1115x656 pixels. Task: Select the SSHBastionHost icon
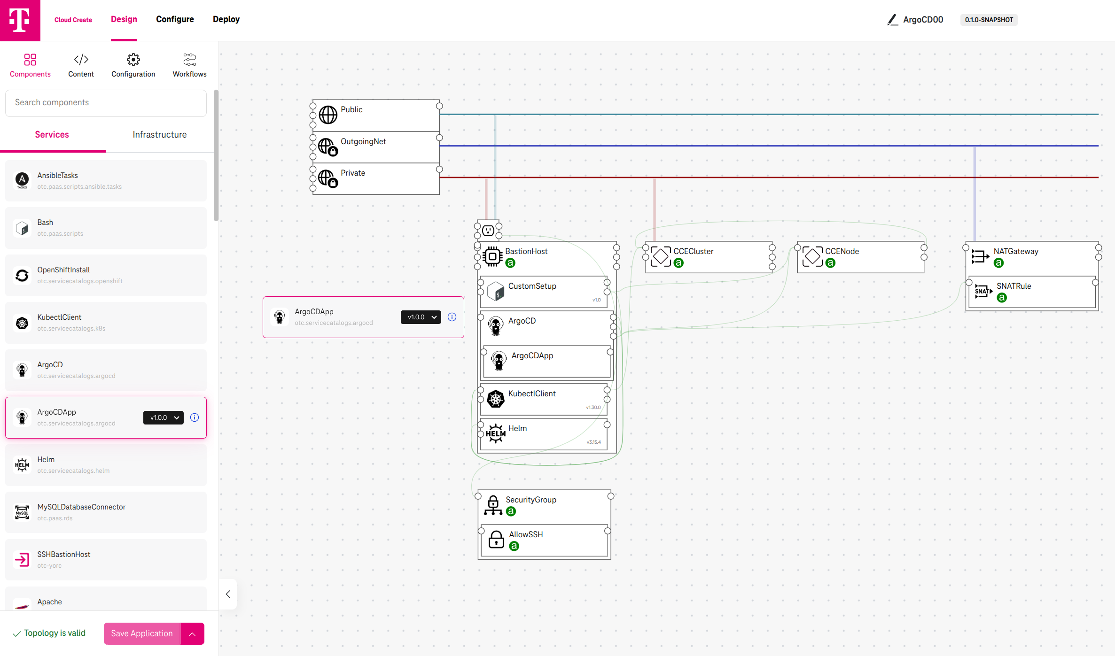tap(22, 560)
